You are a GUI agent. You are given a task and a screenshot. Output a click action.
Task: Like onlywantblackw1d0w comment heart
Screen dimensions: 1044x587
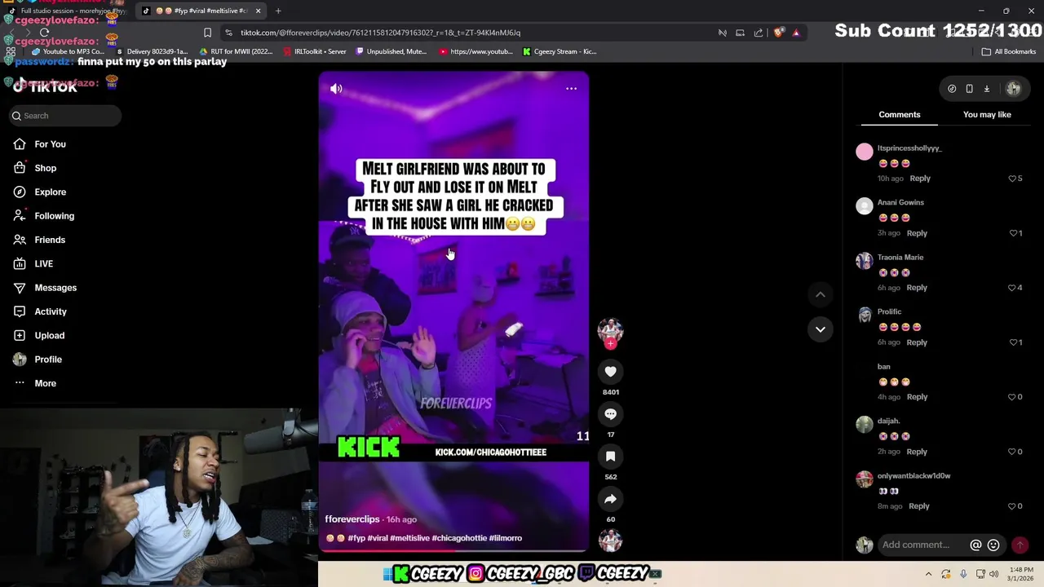click(x=1013, y=506)
